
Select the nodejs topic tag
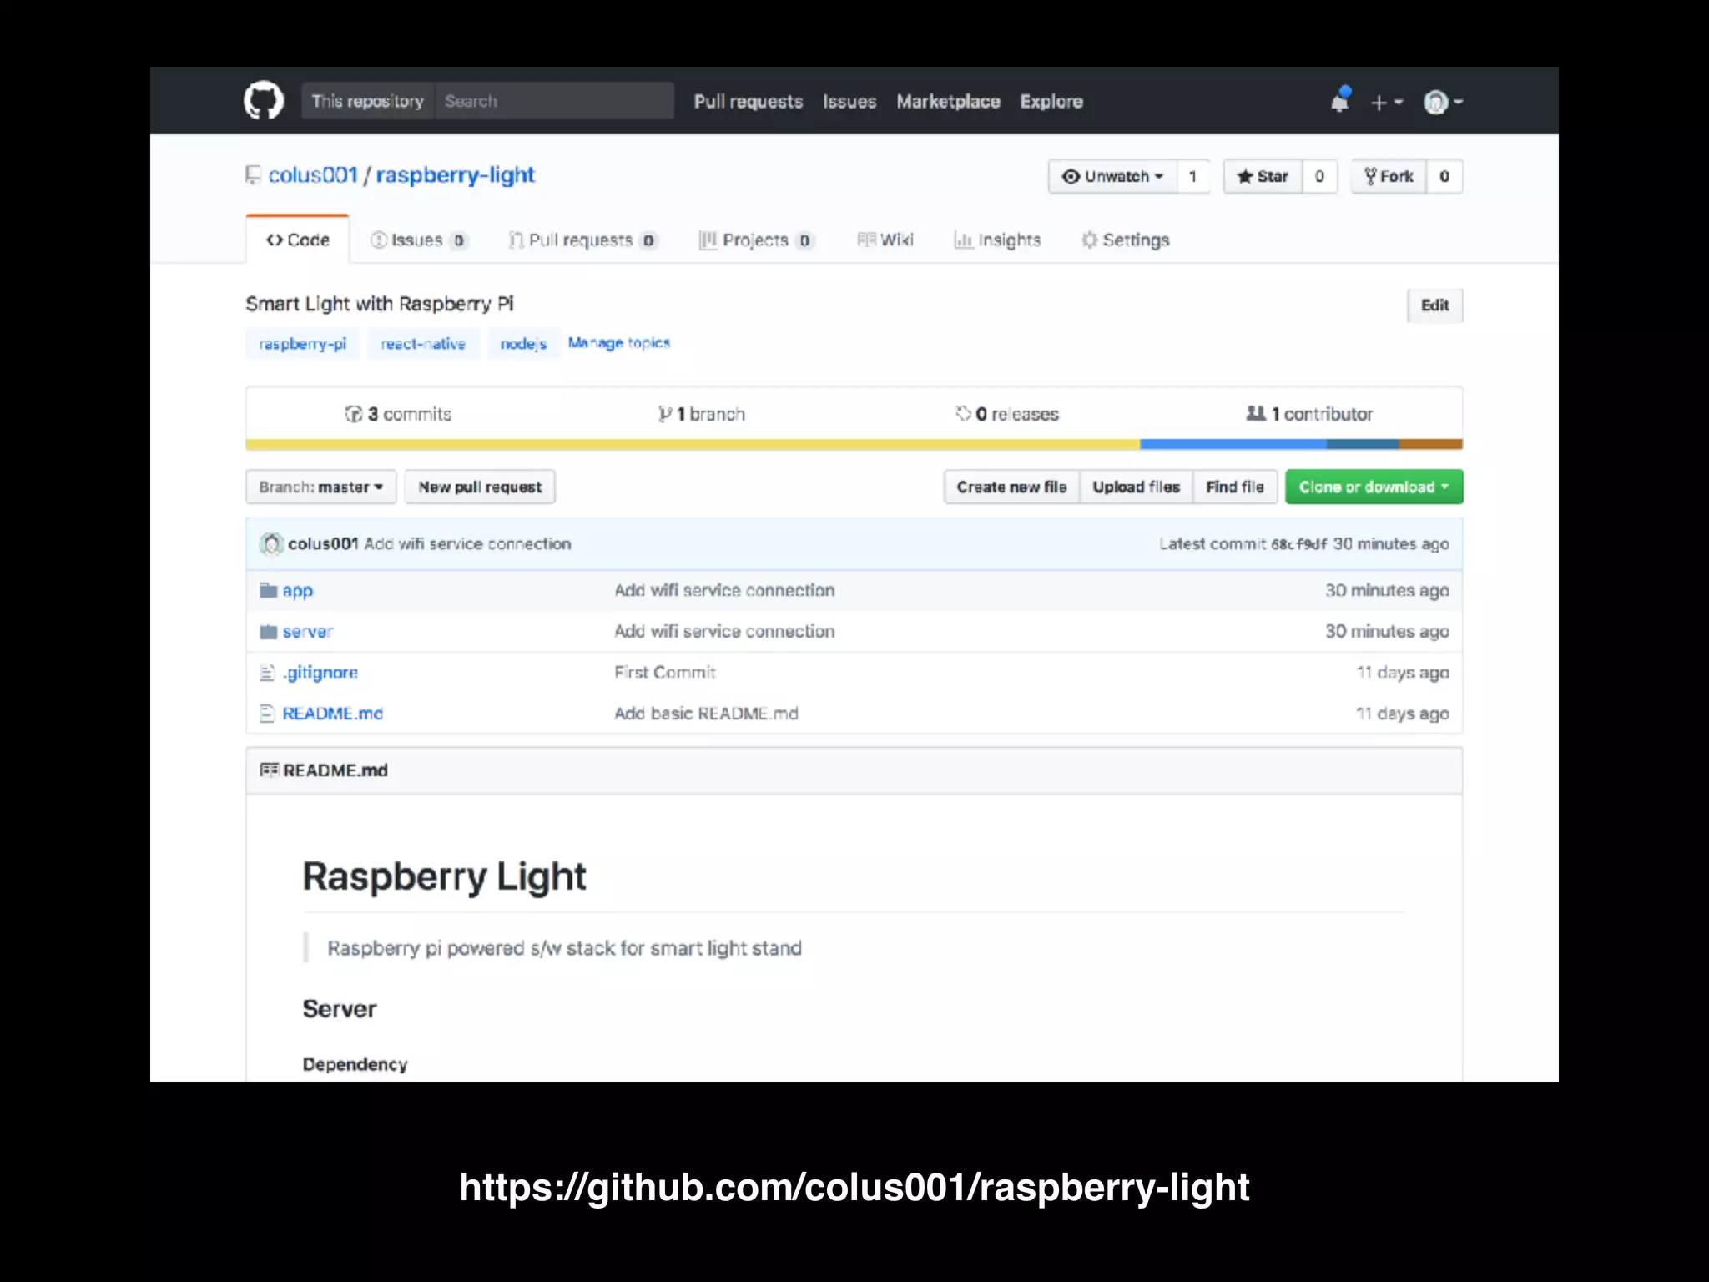(523, 343)
